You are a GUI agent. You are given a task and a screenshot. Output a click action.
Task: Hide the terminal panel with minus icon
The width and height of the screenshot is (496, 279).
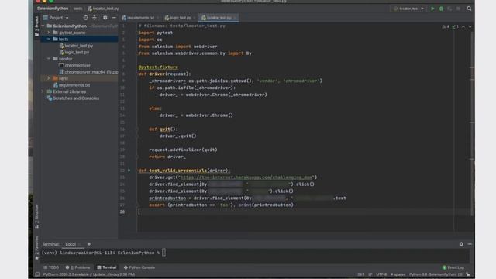470,244
